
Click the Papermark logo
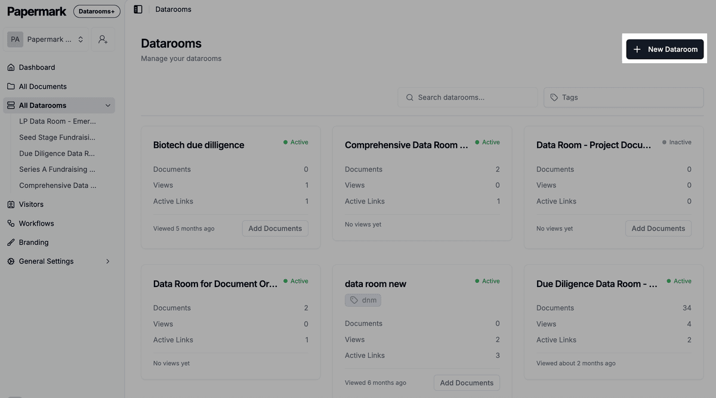[x=37, y=11]
